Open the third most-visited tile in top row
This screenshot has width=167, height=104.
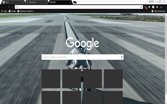(x=92, y=79)
